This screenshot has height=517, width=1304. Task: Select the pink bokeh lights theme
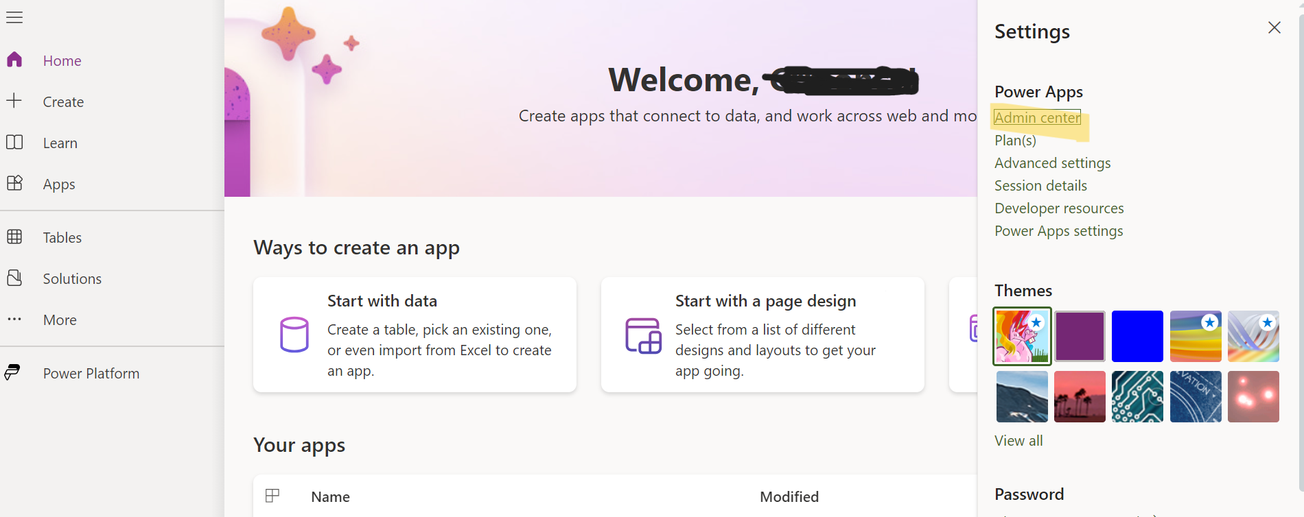point(1253,396)
